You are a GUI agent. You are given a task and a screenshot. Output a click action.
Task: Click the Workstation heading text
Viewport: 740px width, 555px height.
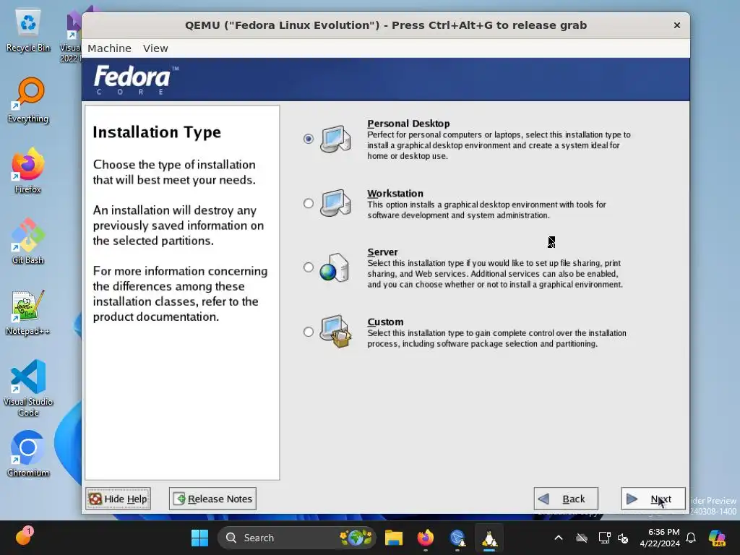(395, 194)
